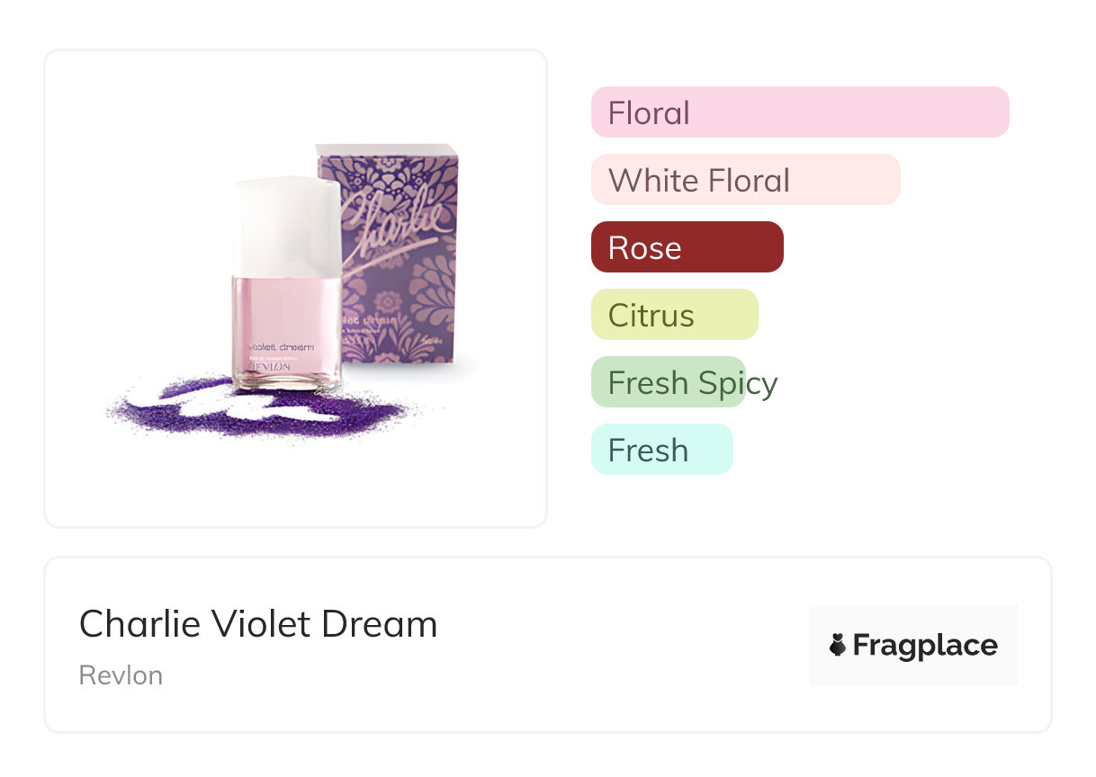Screen dimensions: 1096x777
Task: Click the green Fresh Spicy accord bar
Action: pyautogui.click(x=669, y=382)
